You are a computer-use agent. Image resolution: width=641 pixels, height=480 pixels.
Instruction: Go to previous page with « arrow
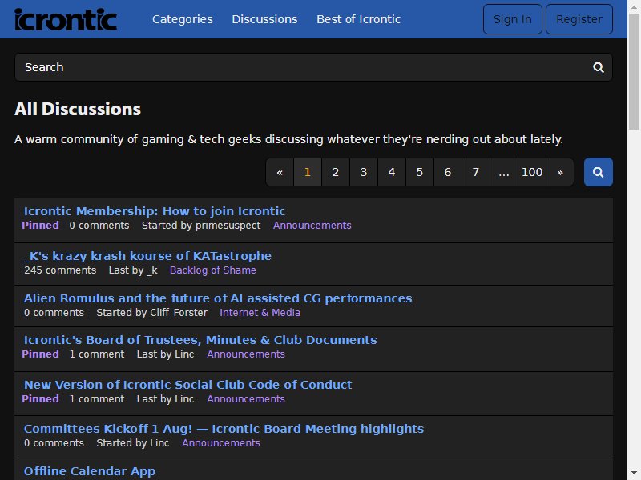click(x=280, y=172)
